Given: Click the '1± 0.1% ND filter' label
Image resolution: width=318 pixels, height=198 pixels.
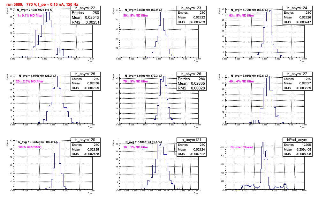Looking at the screenshot, I should pyautogui.click(x=30, y=15).
